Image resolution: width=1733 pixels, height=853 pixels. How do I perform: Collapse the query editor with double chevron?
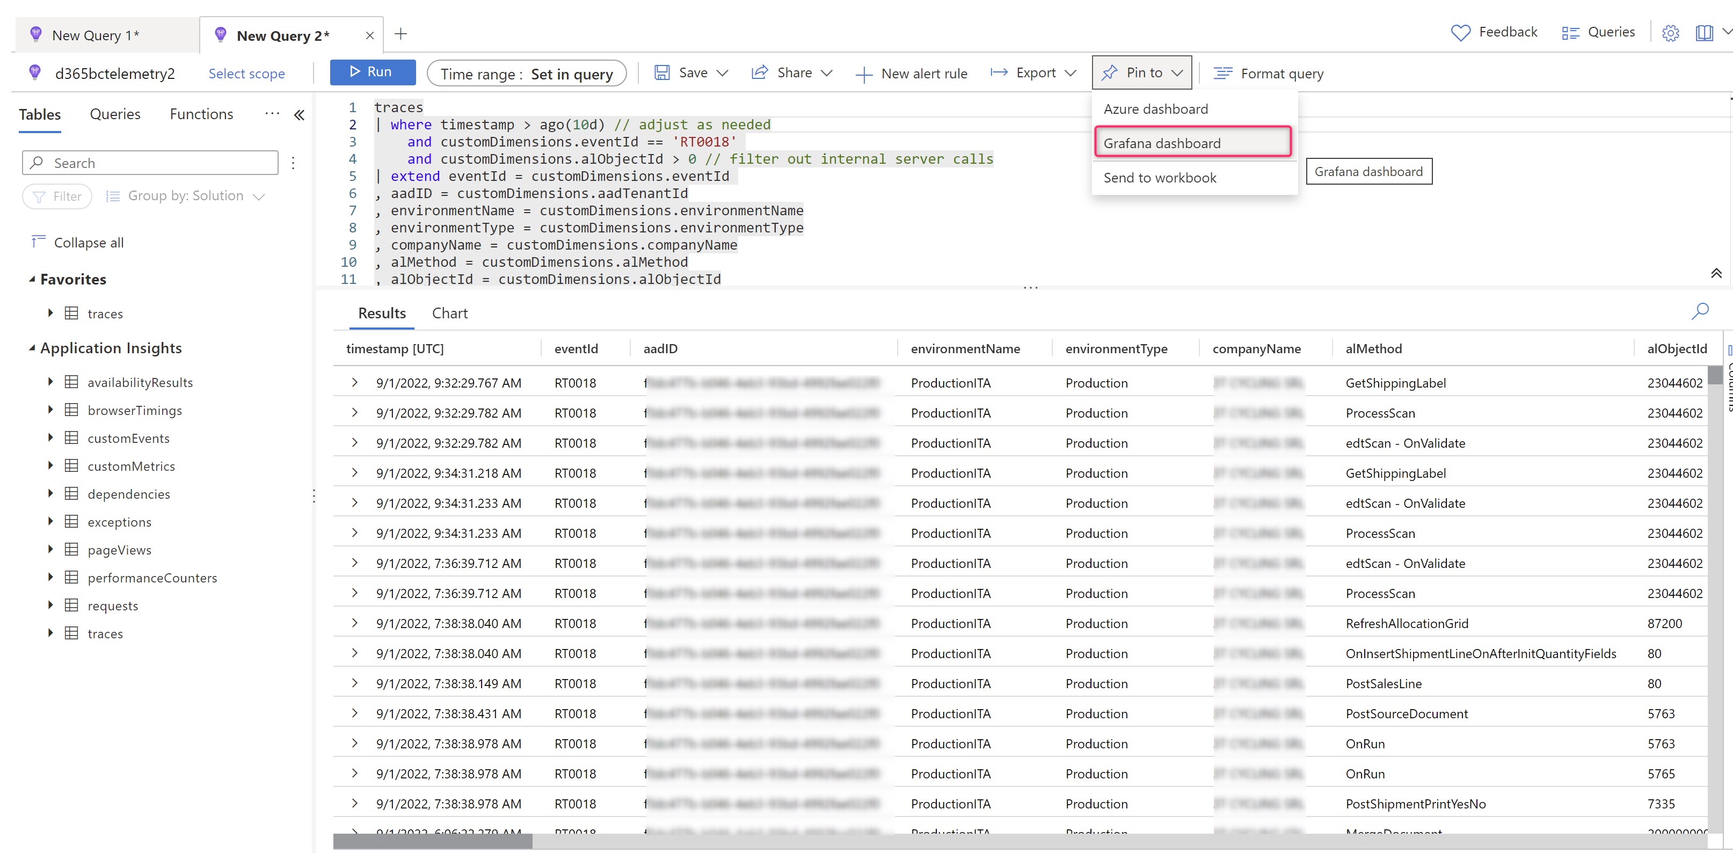1715,273
